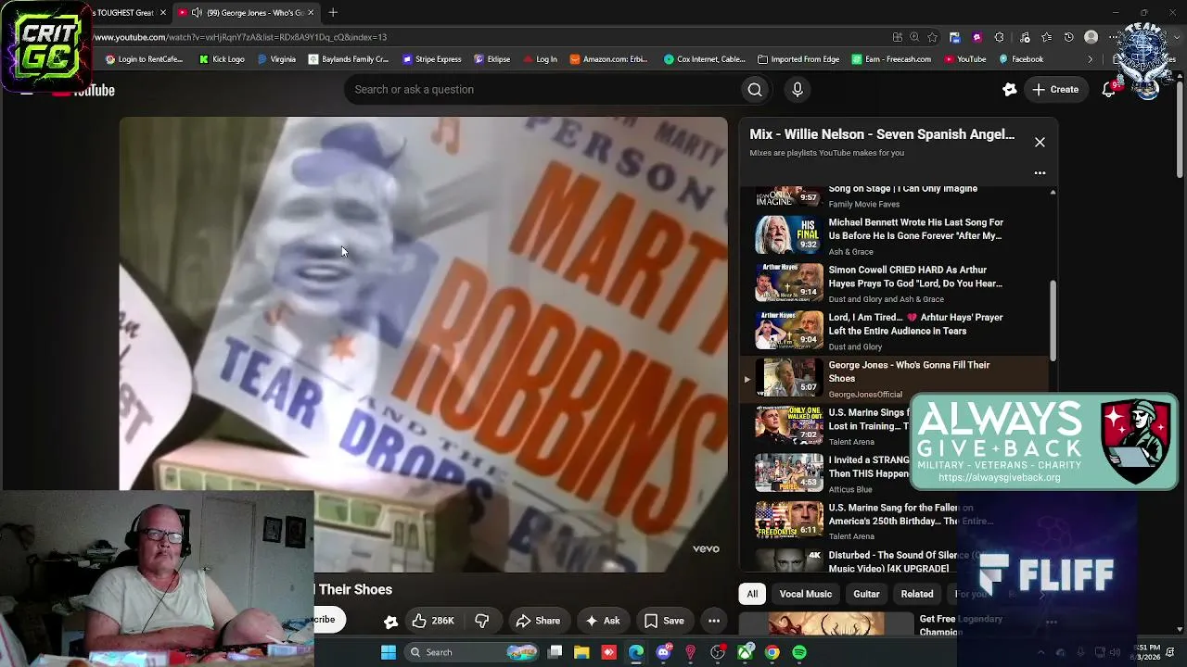
Task: Open the Baylands Family Cr... bookmark
Action: tap(349, 59)
